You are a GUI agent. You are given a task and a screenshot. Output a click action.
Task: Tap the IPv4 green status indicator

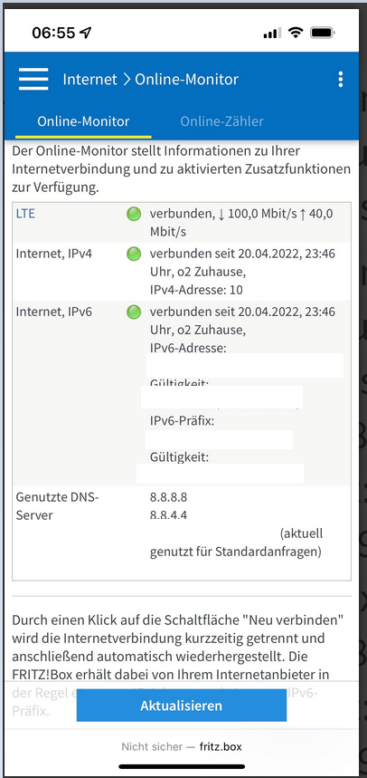pos(134,254)
